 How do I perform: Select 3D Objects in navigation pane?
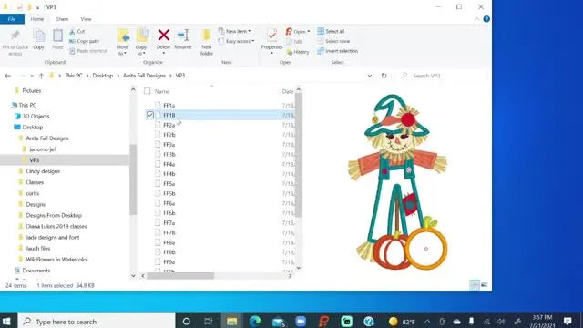(36, 116)
